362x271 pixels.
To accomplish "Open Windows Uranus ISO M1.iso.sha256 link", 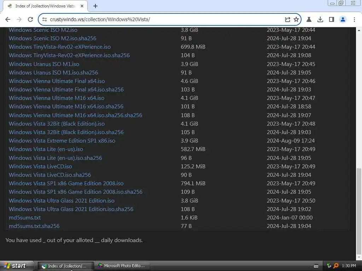I will [x=53, y=73].
